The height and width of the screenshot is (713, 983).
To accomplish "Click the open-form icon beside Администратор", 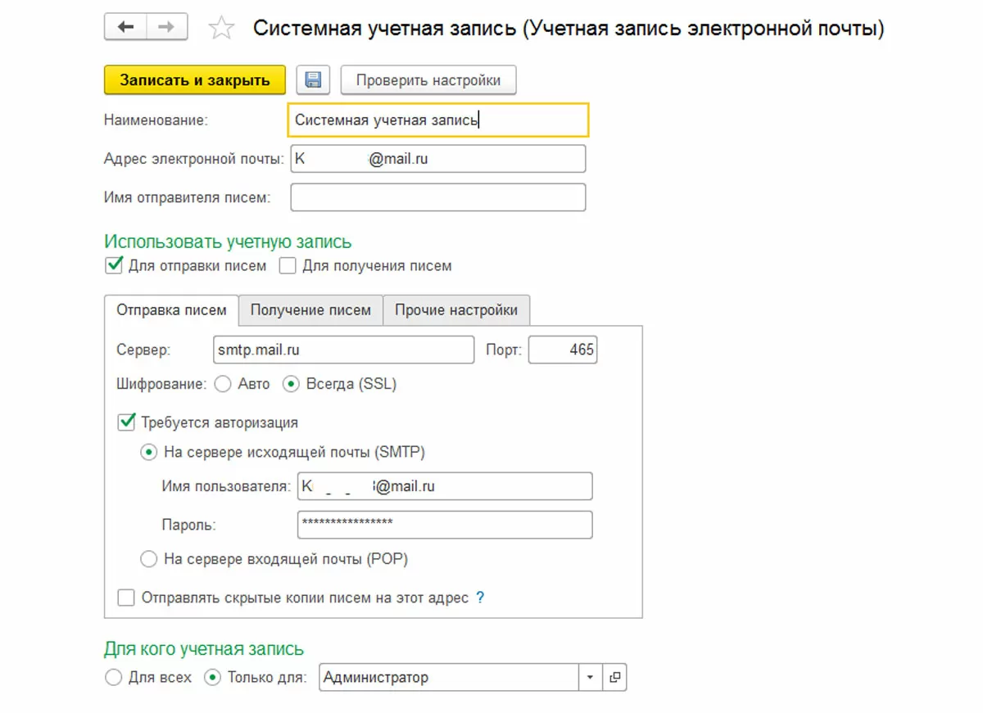I will 614,678.
